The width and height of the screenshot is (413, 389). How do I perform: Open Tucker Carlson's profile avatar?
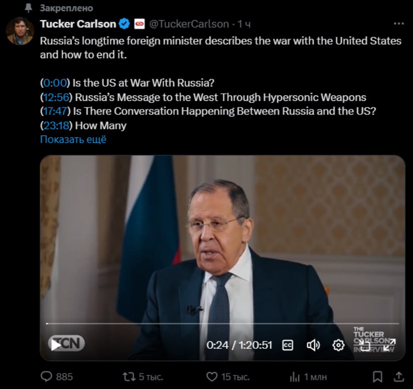coord(20,31)
